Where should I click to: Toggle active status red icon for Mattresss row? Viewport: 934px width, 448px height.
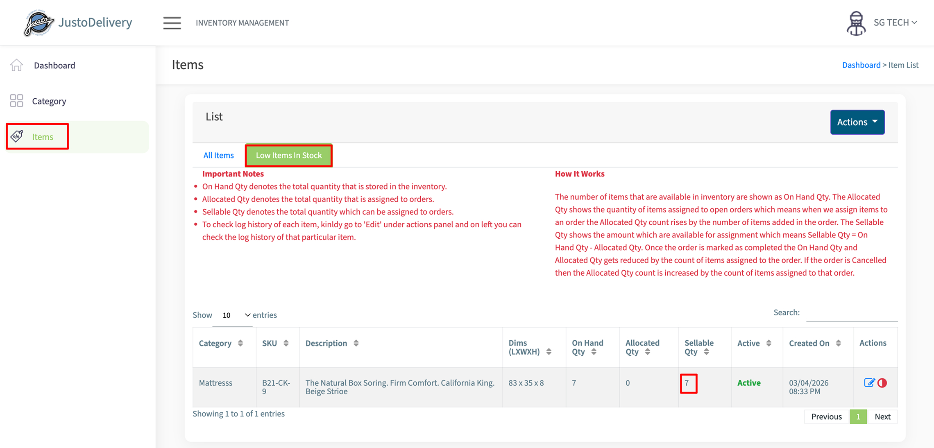pyautogui.click(x=882, y=382)
